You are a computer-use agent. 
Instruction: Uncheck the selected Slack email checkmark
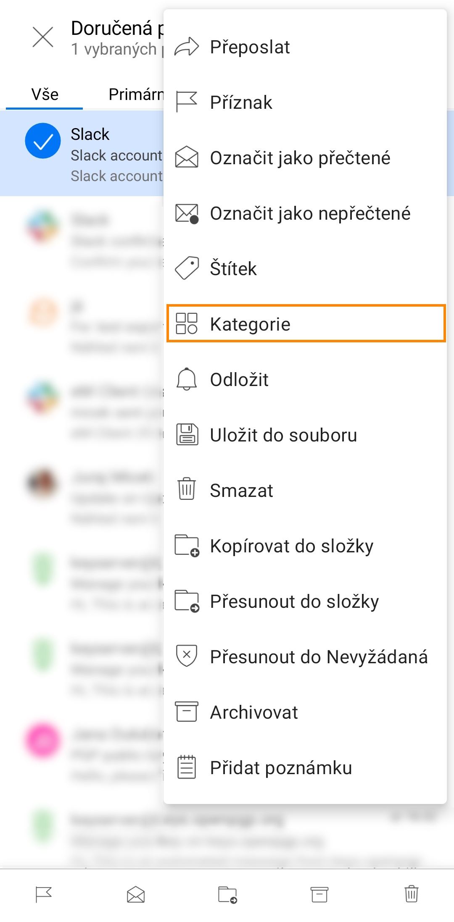pos(43,141)
